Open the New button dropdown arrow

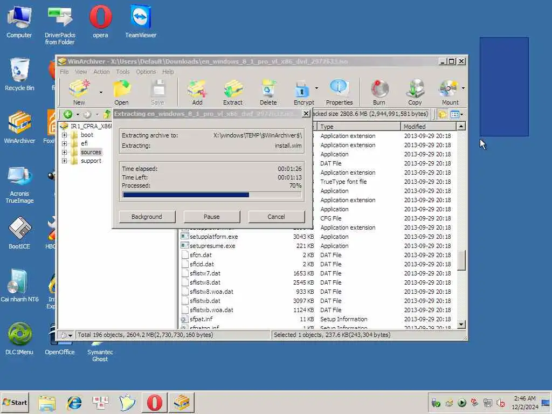[101, 92]
